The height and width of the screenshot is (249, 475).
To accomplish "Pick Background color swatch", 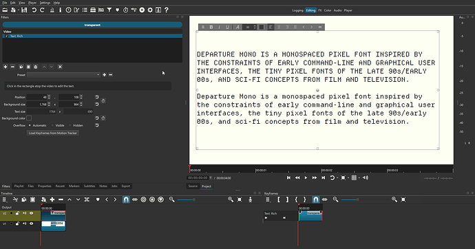I will point(29,118).
